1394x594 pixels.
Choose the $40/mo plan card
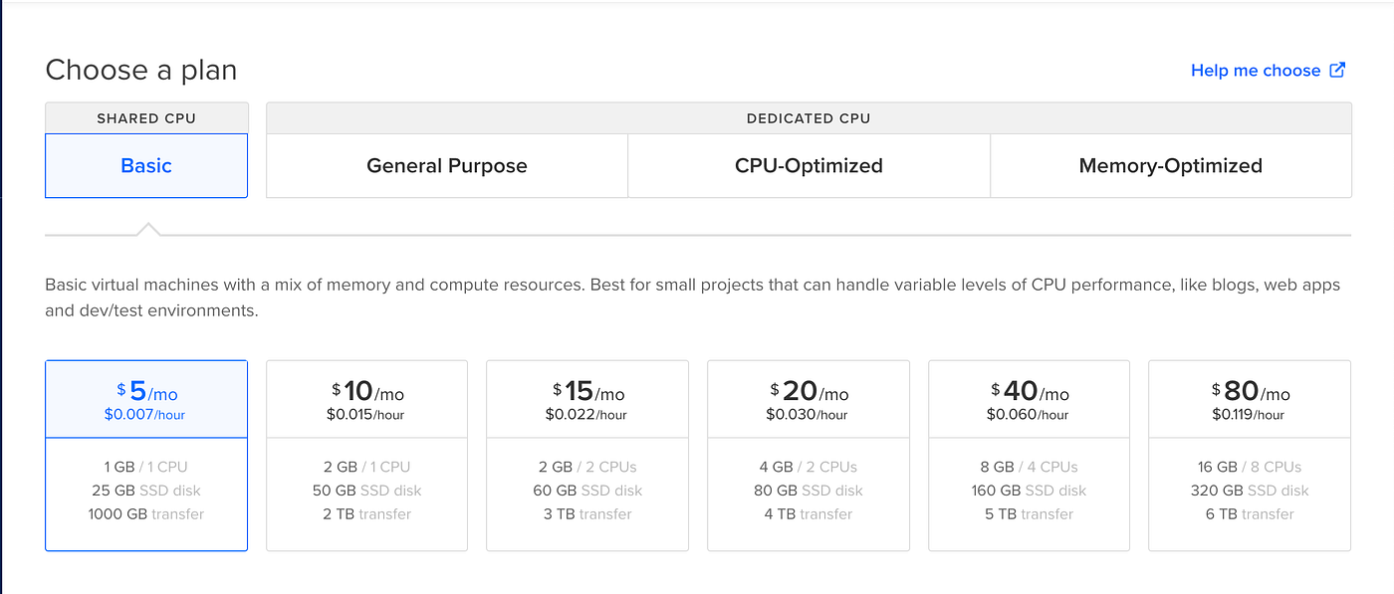(x=1030, y=456)
